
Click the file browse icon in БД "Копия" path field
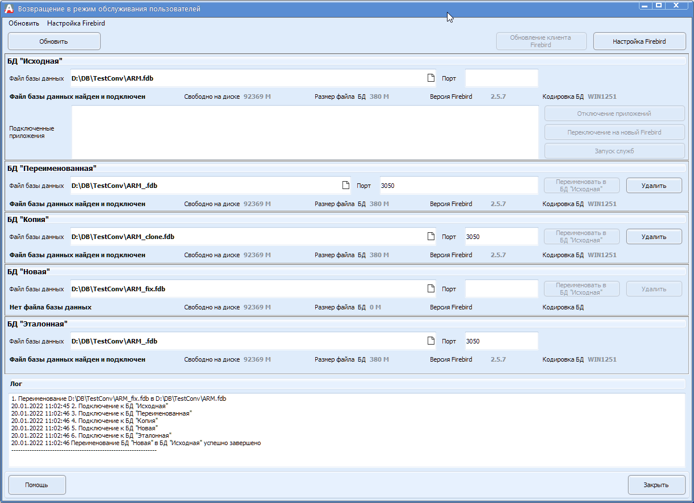430,236
